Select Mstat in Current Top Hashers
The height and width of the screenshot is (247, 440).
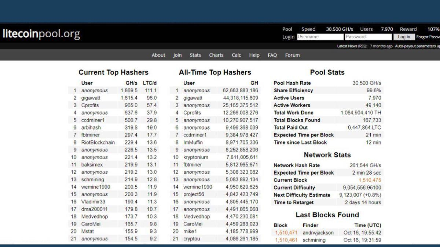87,231
